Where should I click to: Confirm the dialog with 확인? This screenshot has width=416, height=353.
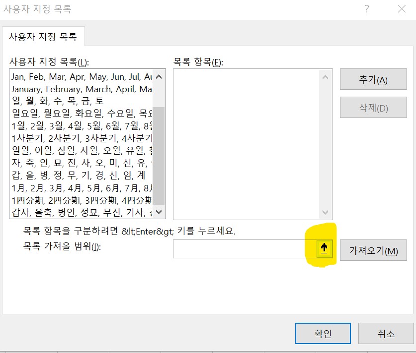(x=323, y=333)
